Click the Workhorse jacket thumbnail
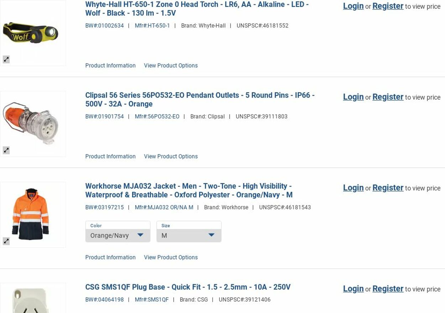Image resolution: width=445 pixels, height=313 pixels. tap(33, 214)
